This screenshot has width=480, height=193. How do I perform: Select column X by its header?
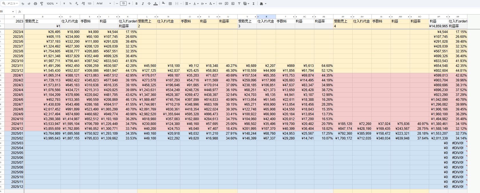[x=266, y=17]
